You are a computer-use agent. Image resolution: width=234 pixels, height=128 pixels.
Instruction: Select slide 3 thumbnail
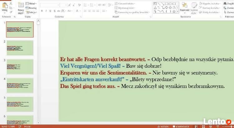tap(20, 66)
